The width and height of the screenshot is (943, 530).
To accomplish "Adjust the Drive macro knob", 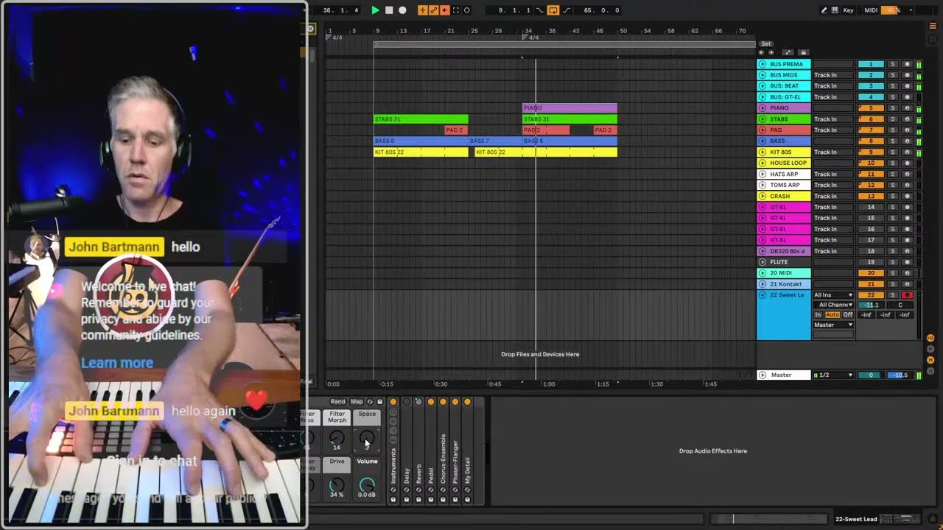I will 337,484.
